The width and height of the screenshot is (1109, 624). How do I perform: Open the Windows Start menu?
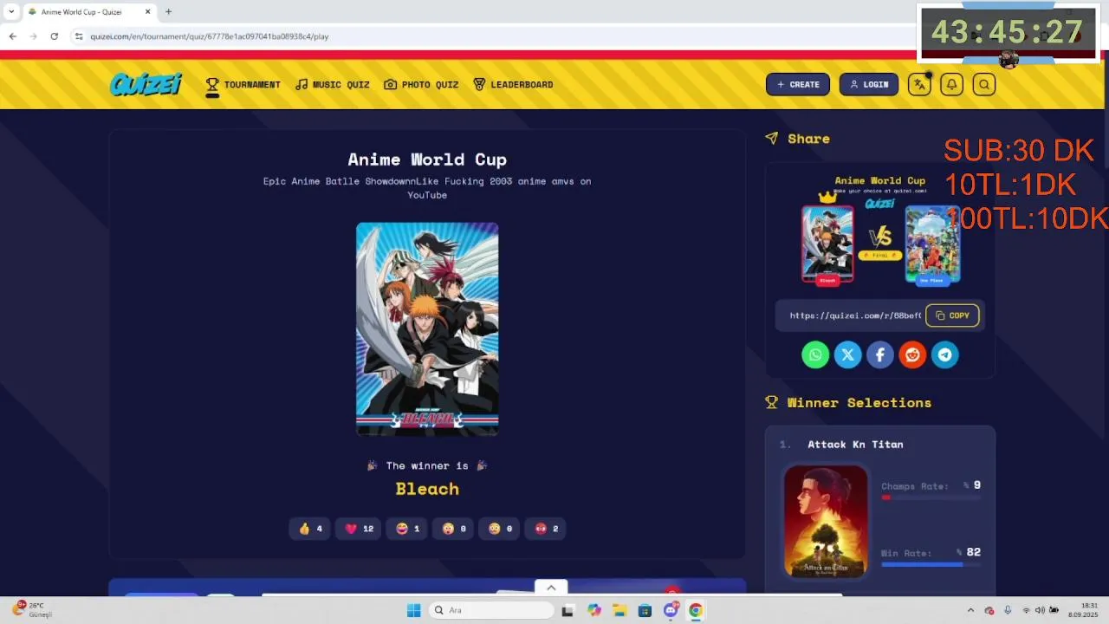414,610
